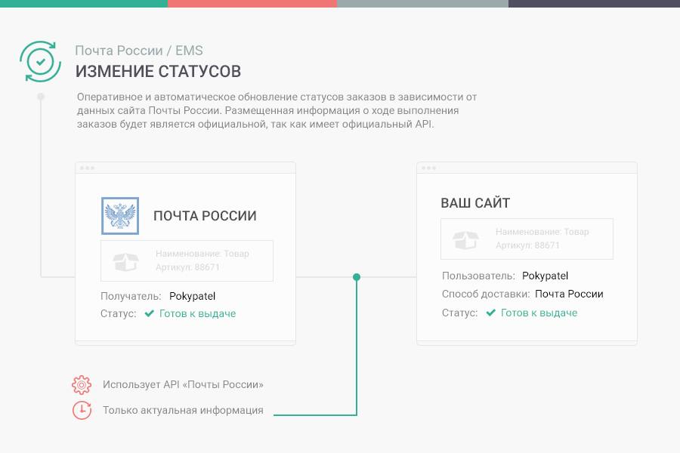Toggle the Готов к выдаче status on Почта России card
Image resolution: width=680 pixels, height=453 pixels.
[x=198, y=313]
